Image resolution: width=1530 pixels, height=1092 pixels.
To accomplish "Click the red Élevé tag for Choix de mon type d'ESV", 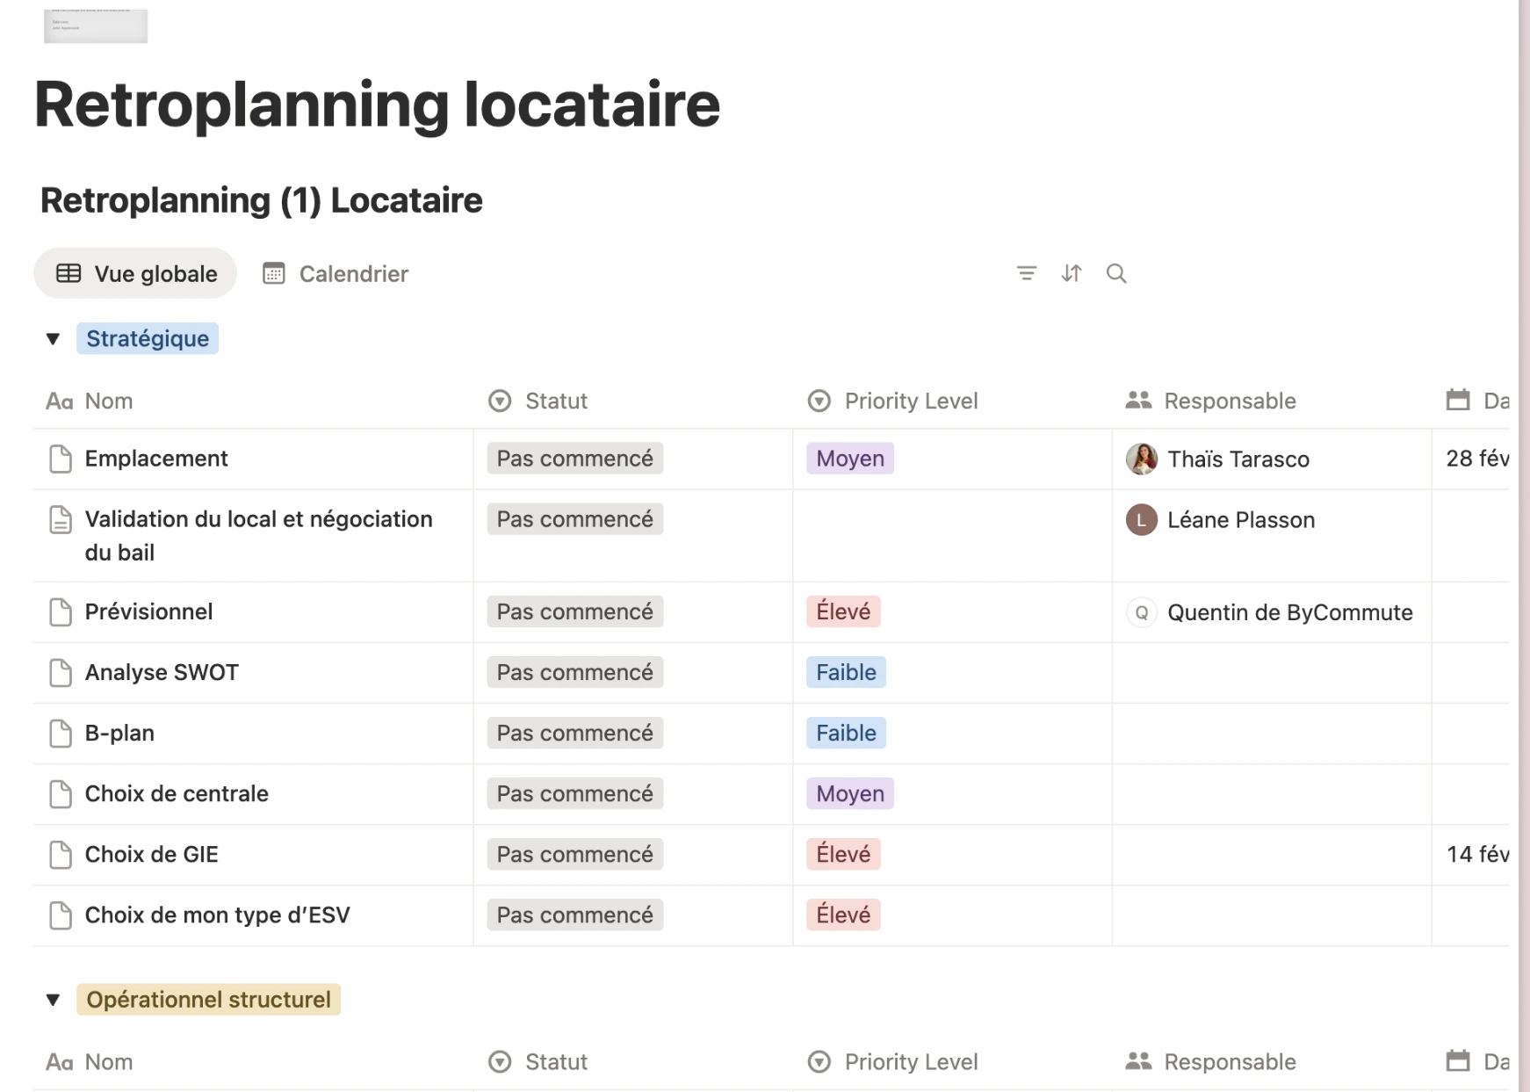I will 842,915.
